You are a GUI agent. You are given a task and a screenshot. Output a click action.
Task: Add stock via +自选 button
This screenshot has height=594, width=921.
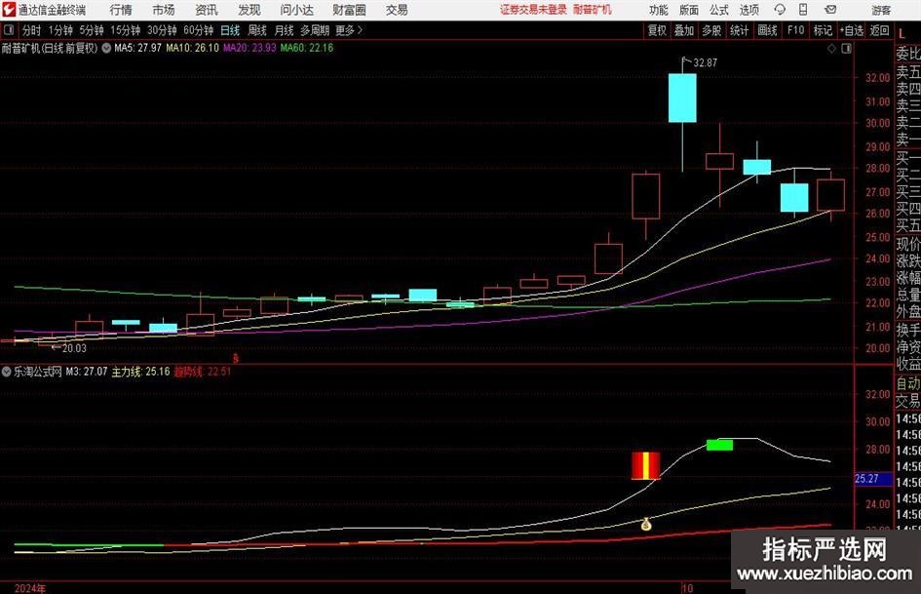[x=853, y=30]
